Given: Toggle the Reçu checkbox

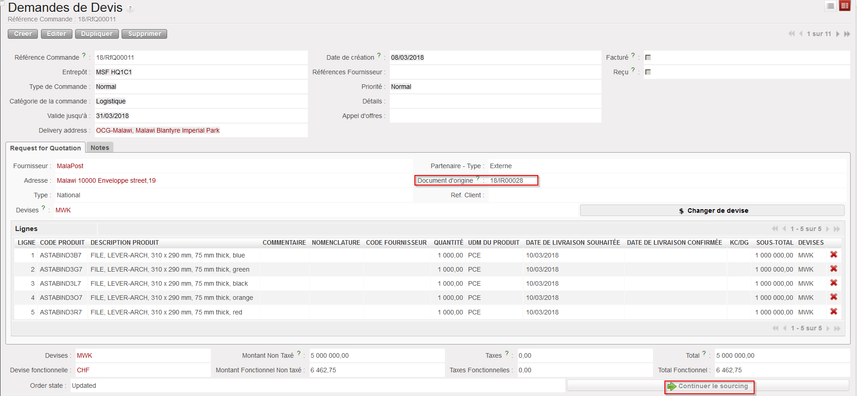Looking at the screenshot, I should (648, 72).
